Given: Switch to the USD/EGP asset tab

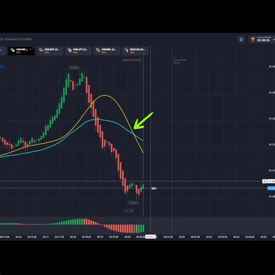Looking at the screenshot, I should click(50, 51).
